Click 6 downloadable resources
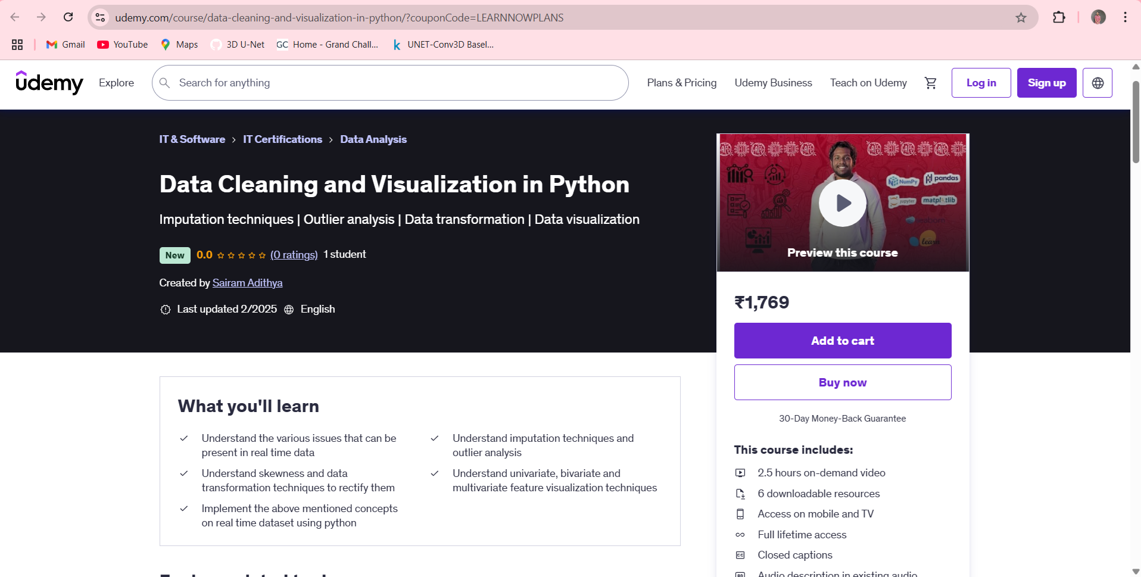Viewport: 1141px width, 577px height. pyautogui.click(x=818, y=494)
